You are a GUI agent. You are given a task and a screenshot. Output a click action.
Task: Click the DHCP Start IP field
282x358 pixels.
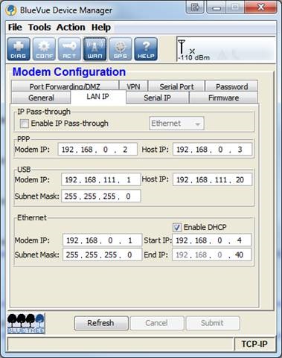[212, 240]
